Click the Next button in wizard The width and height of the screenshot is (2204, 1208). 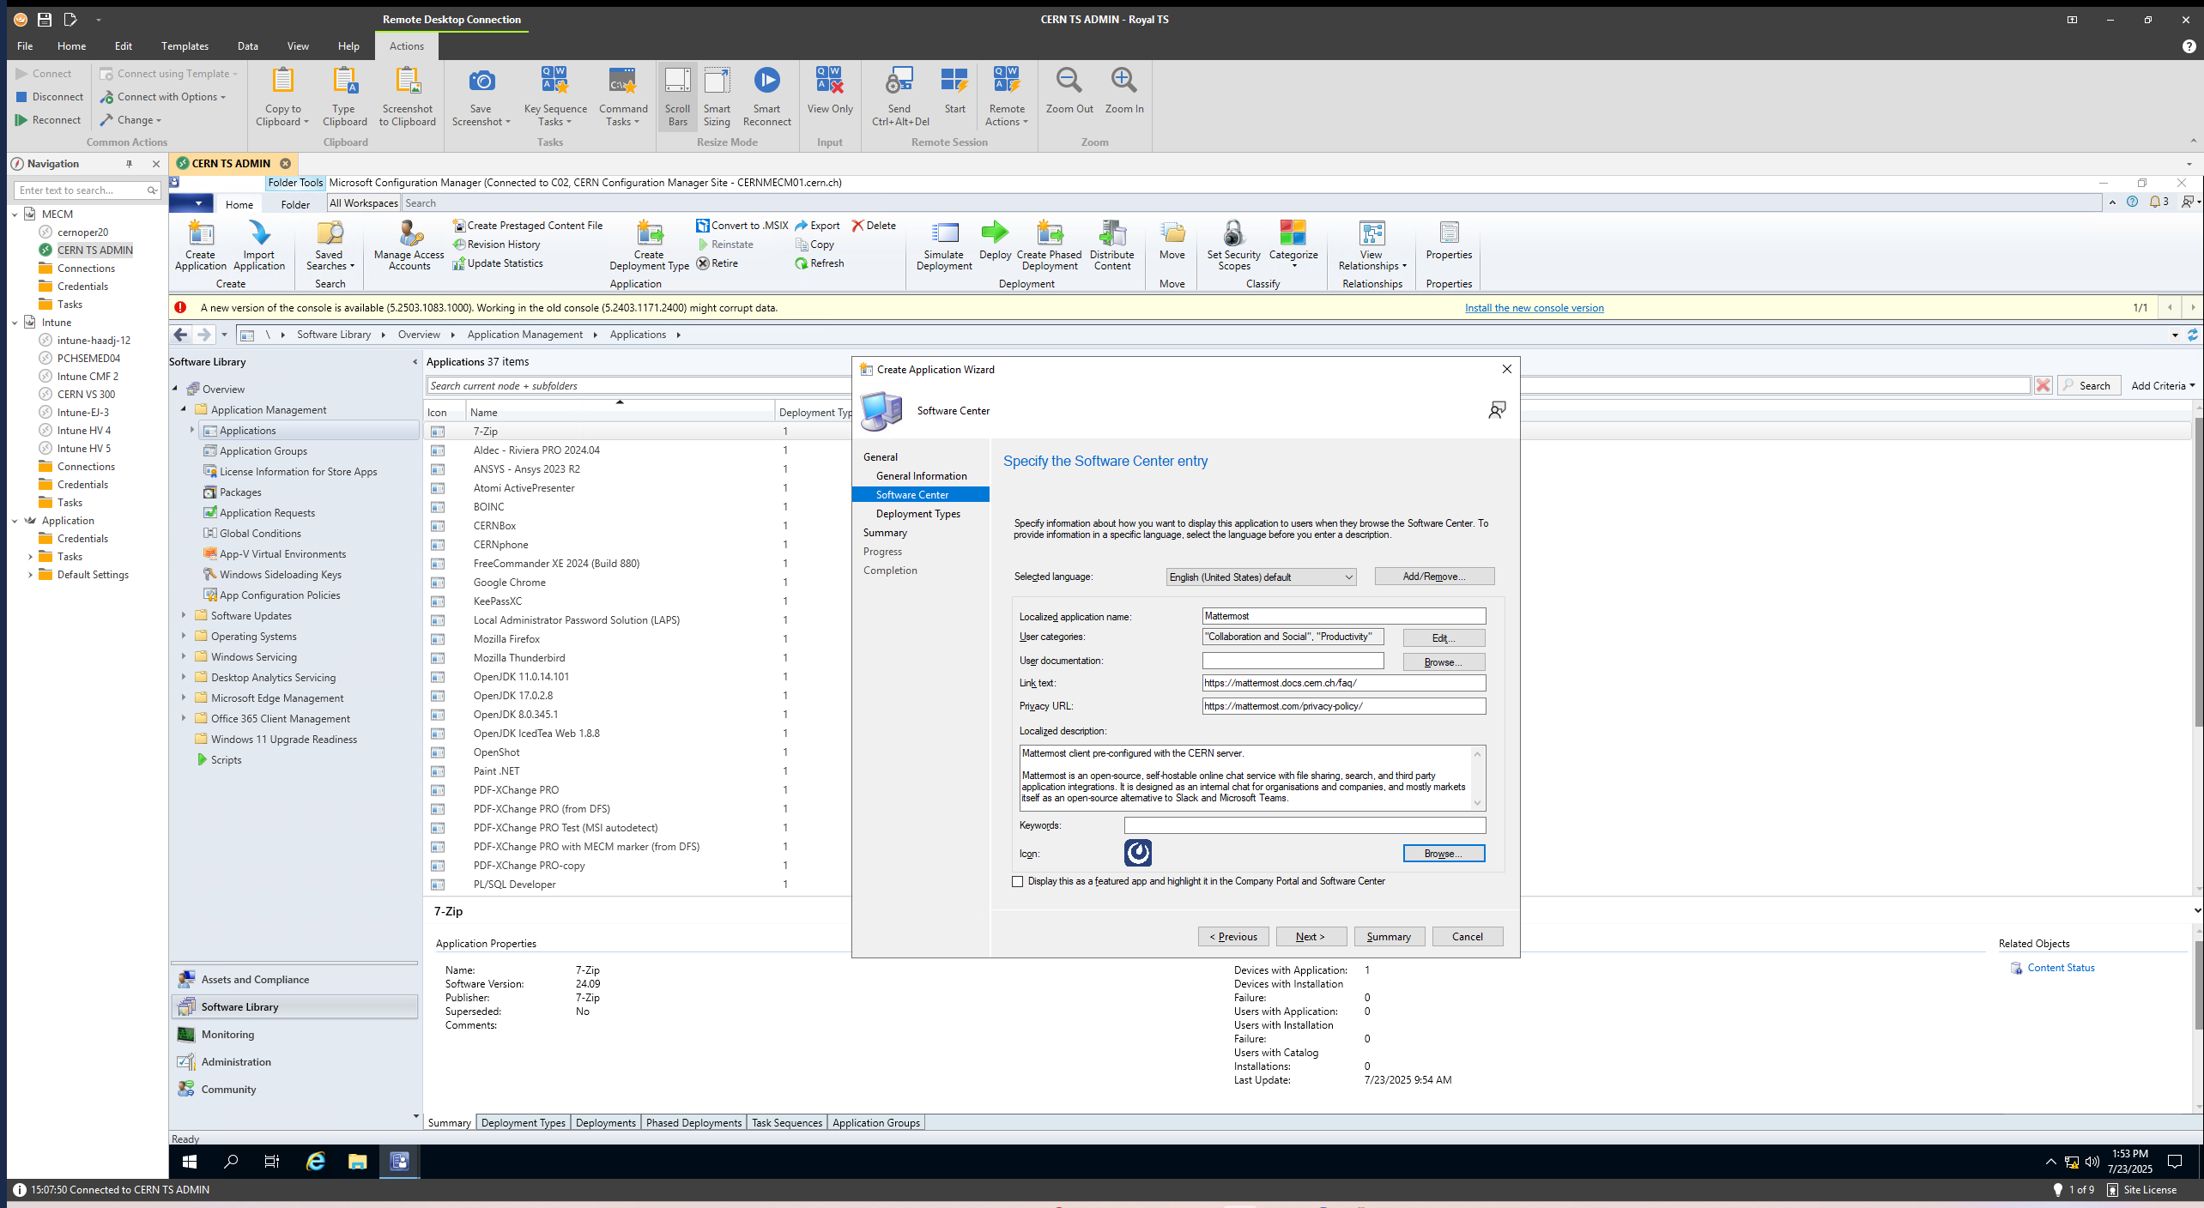pyautogui.click(x=1311, y=937)
